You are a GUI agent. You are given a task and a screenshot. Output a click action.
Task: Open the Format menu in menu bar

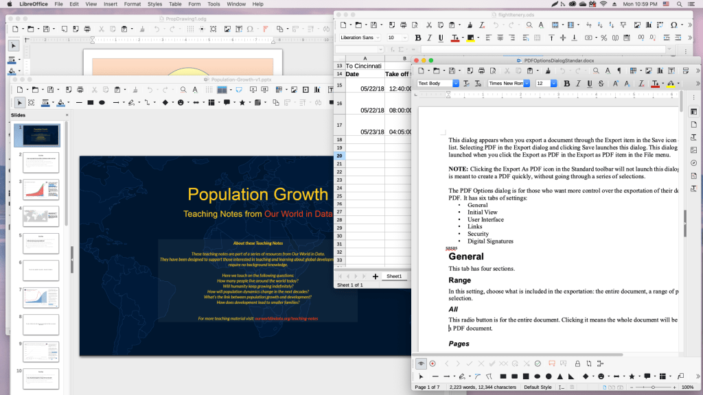(132, 4)
